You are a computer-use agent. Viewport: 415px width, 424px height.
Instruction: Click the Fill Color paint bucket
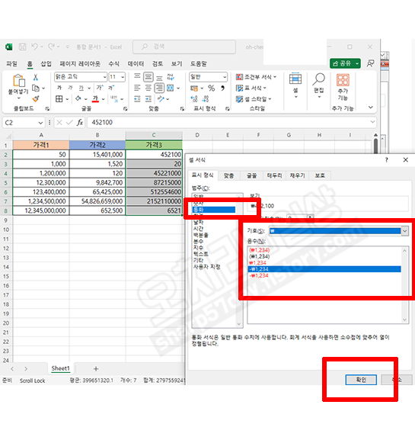point(78,99)
